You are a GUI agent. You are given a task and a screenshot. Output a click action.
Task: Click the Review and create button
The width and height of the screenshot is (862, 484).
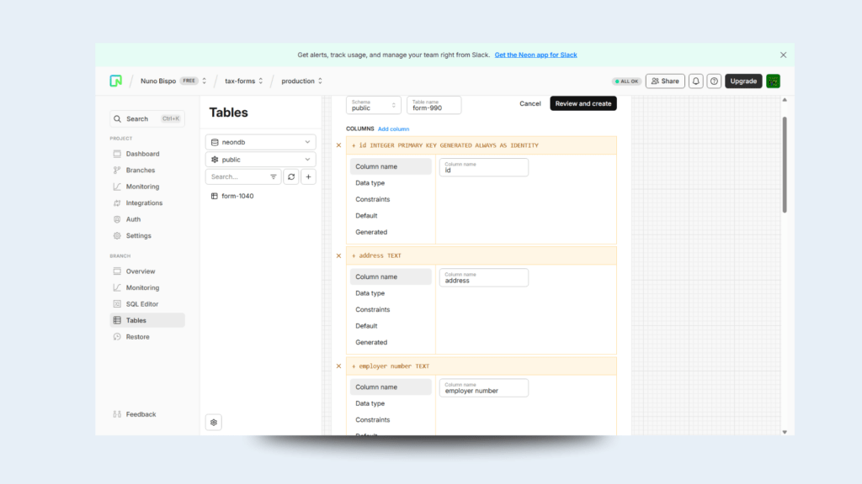pyautogui.click(x=583, y=103)
